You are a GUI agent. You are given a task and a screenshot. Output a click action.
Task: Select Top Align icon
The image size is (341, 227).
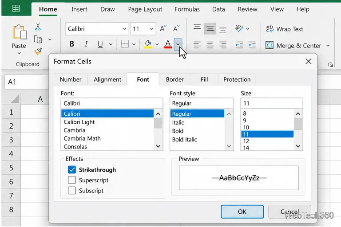[197, 28]
